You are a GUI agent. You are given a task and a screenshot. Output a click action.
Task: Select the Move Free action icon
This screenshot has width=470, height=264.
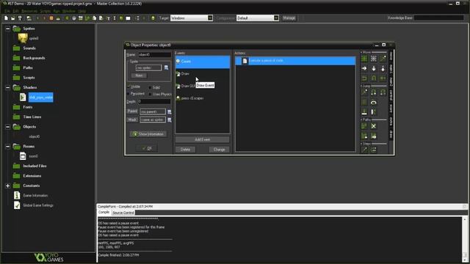click(x=374, y=59)
